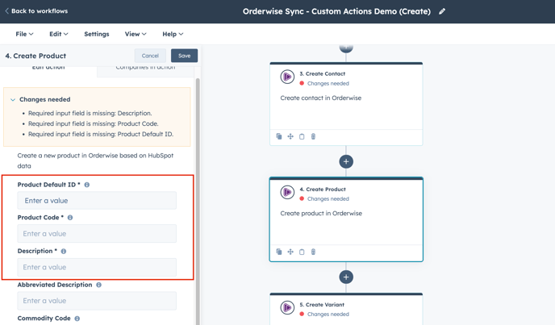This screenshot has height=325, width=555.
Task: Focus the Description input field
Action: pos(97,267)
